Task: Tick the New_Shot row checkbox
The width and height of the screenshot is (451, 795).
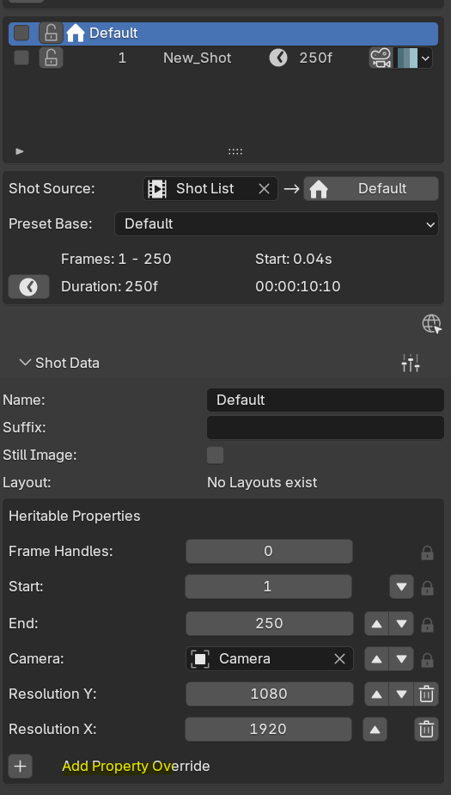Action: click(x=21, y=58)
